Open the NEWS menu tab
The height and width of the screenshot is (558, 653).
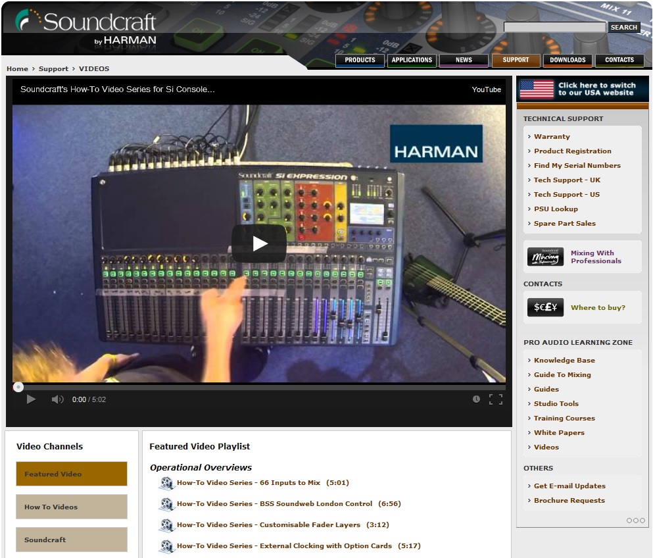(464, 60)
